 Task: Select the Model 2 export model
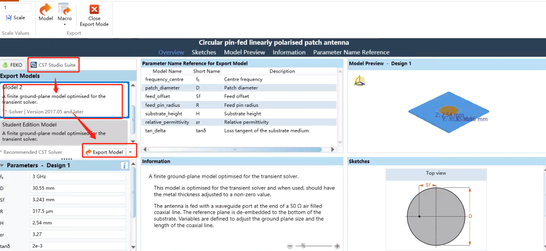coord(64,100)
